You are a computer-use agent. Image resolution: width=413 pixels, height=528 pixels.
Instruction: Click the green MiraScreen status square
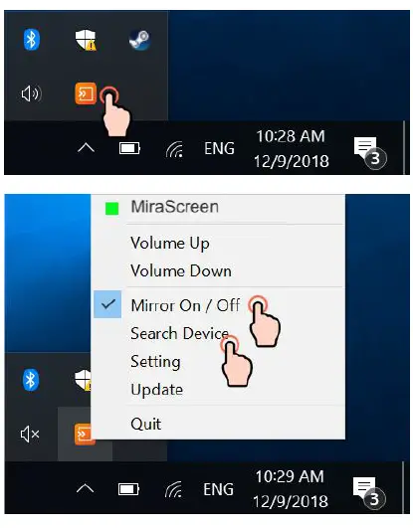111,209
